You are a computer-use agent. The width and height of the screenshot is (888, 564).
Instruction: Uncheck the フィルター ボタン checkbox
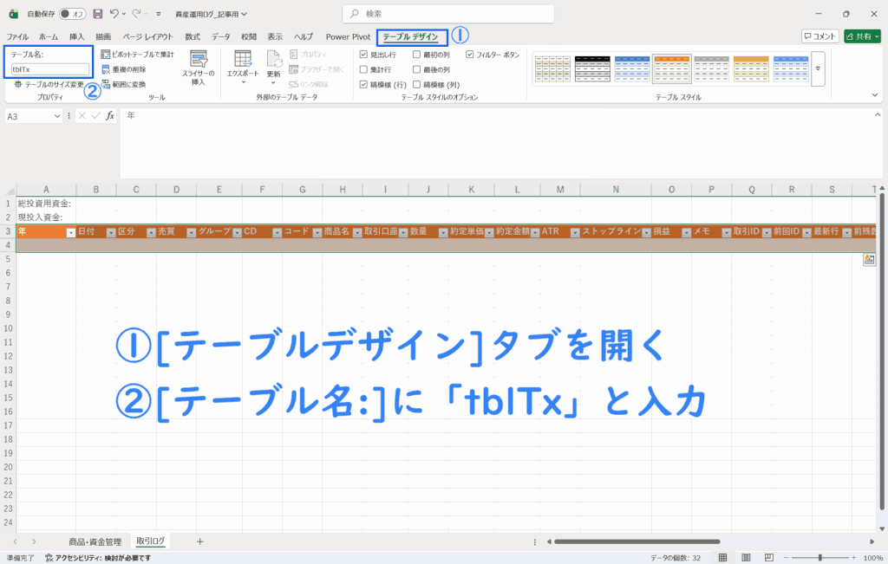coord(470,55)
